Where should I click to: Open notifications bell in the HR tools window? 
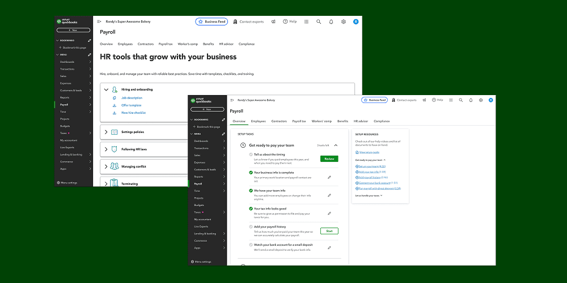tap(331, 22)
